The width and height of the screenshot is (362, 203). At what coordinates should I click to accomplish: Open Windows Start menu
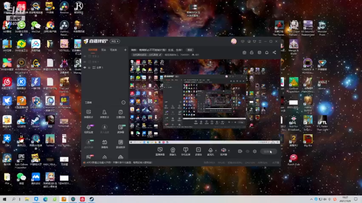4,199
